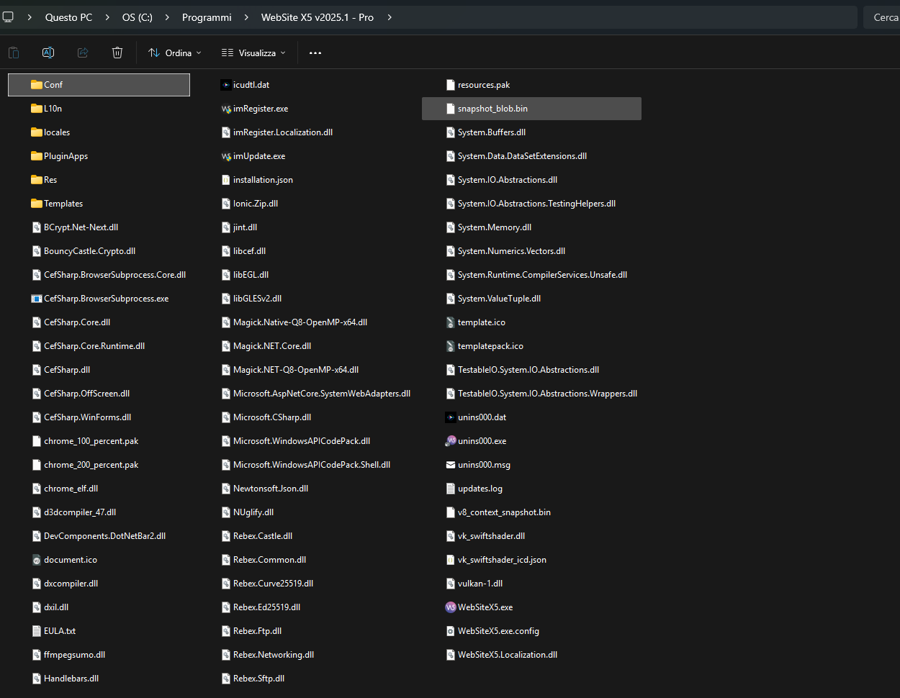Expand chevron after OS (C:) in the breadcrumb

click(x=167, y=17)
